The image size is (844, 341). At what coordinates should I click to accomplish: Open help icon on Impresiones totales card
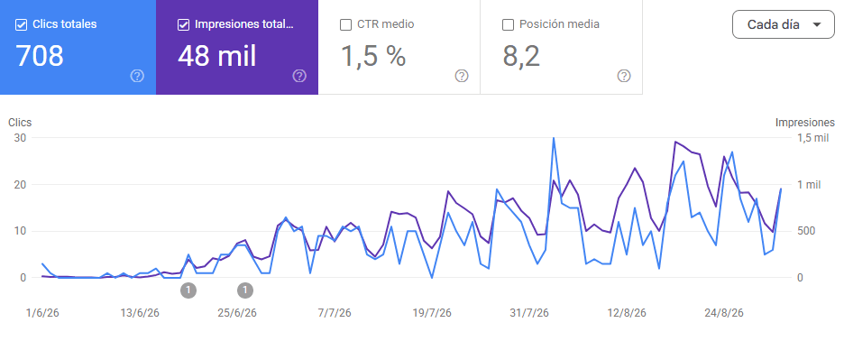pyautogui.click(x=299, y=76)
